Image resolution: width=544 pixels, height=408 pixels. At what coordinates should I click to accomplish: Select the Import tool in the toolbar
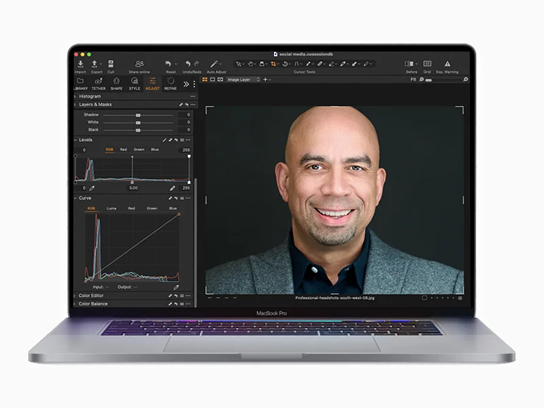(80, 63)
